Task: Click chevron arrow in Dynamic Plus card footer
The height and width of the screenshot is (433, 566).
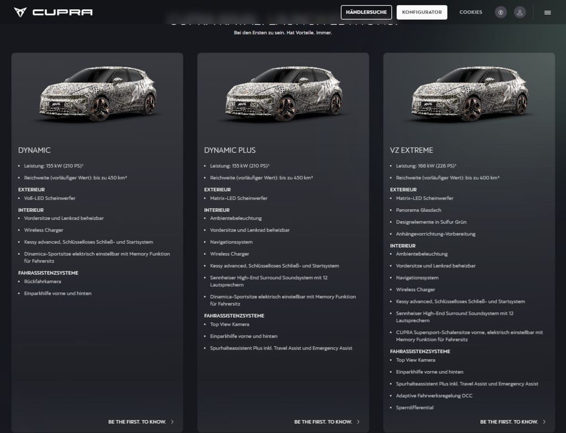Action: pos(358,421)
